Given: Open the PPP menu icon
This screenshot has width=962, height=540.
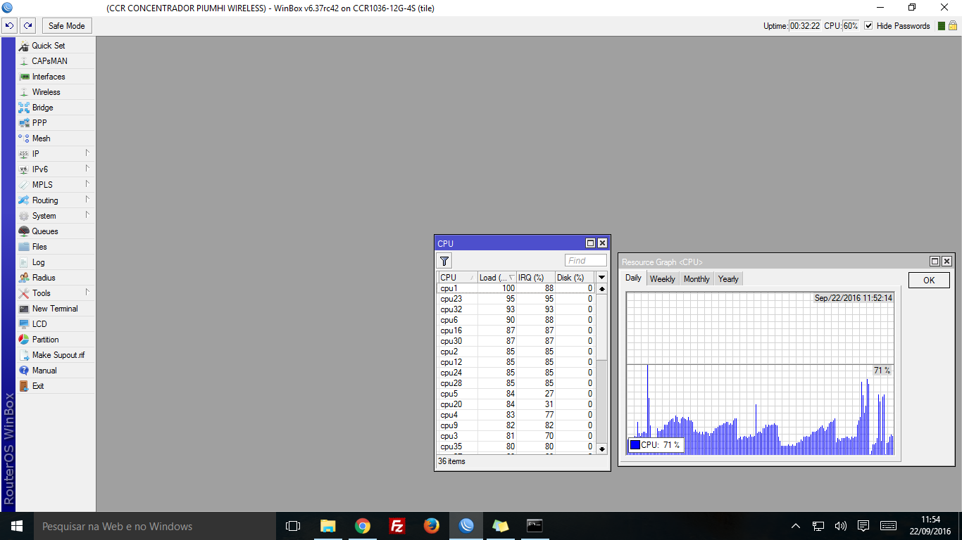Looking at the screenshot, I should [24, 123].
